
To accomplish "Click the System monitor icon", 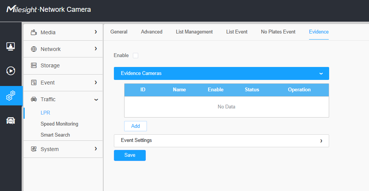I will 34,149.
